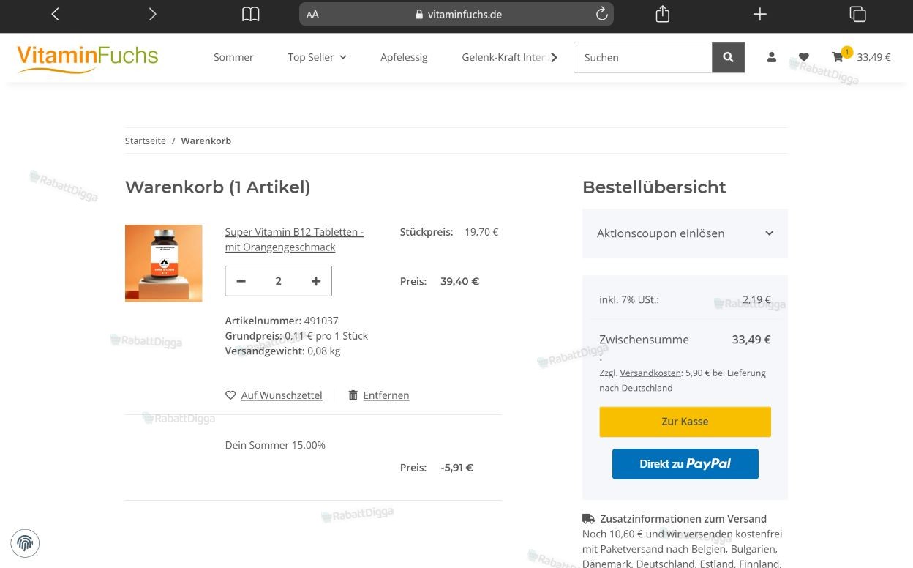Add item via Auf Wunschzettel link

(x=282, y=395)
